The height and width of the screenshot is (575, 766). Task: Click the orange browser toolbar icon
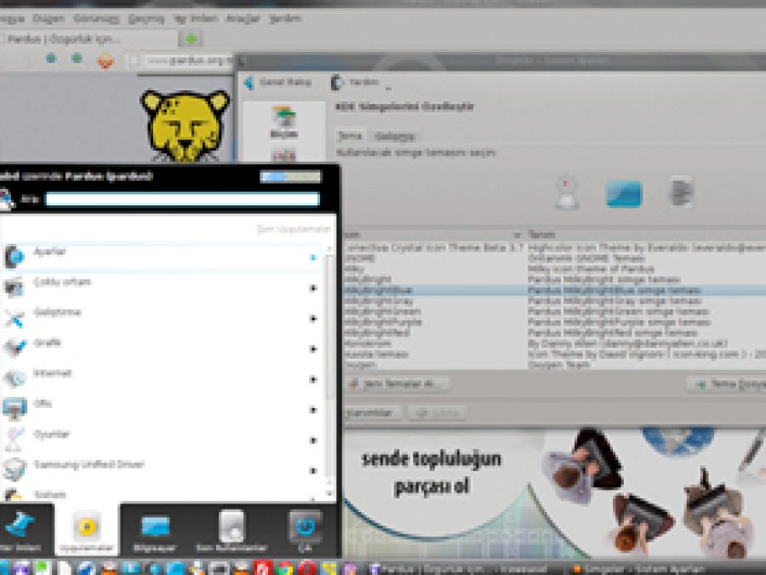[x=105, y=60]
